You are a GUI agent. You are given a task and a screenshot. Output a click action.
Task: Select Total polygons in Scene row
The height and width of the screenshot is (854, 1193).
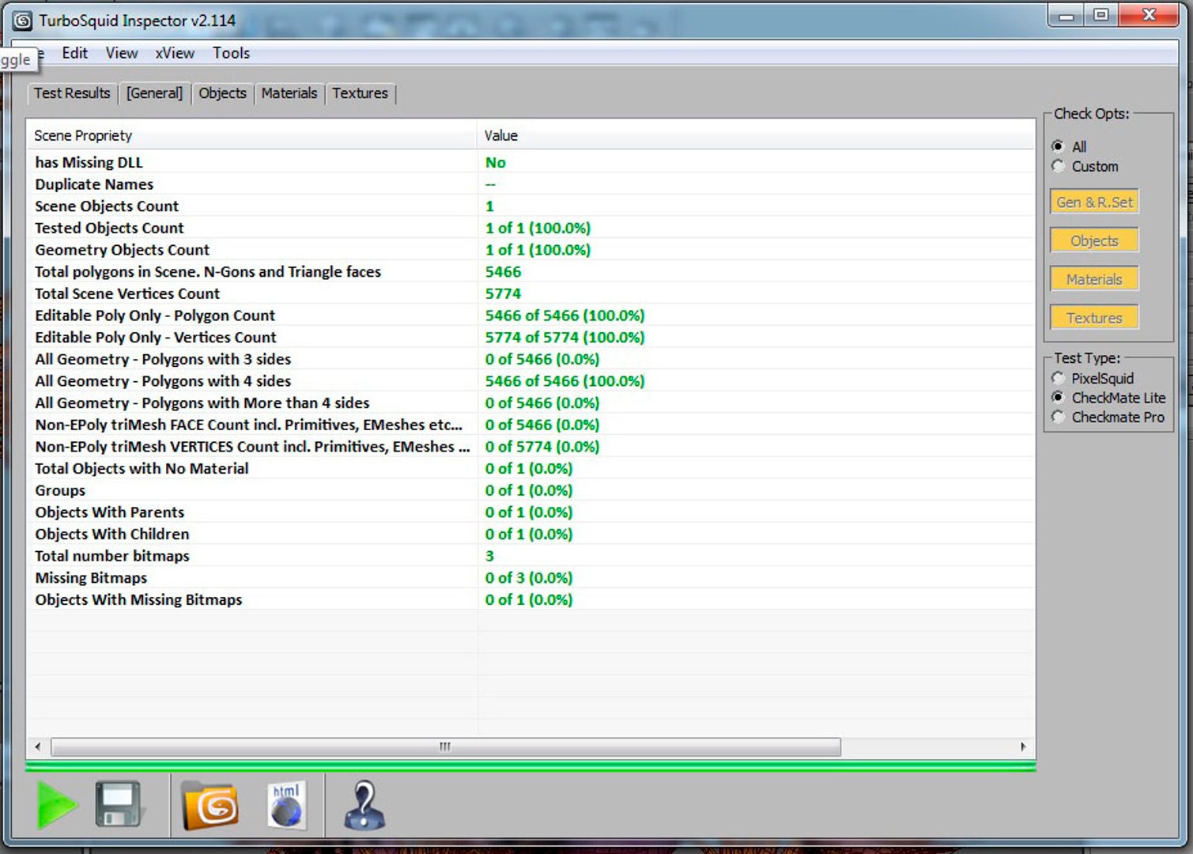530,271
